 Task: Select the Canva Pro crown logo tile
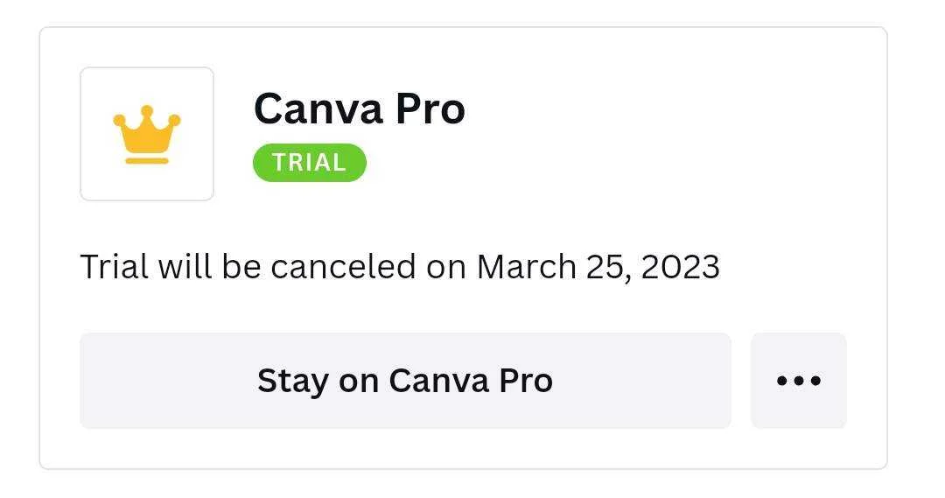click(x=147, y=134)
